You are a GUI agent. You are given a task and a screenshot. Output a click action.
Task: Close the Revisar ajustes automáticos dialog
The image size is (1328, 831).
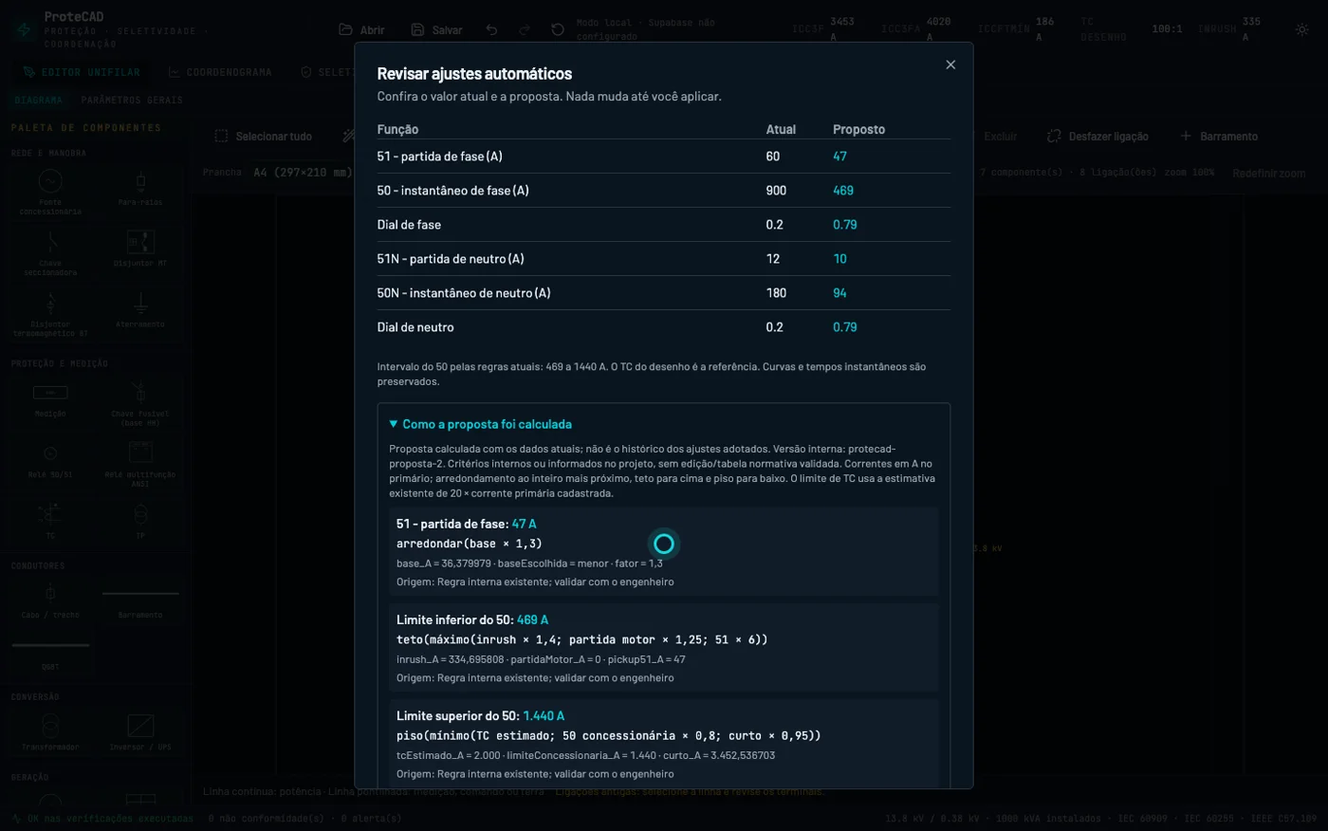(950, 65)
